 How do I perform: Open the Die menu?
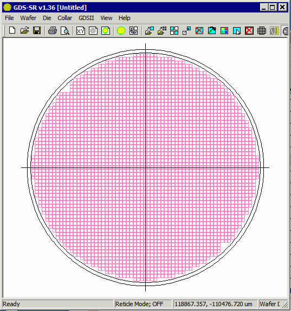[x=47, y=18]
